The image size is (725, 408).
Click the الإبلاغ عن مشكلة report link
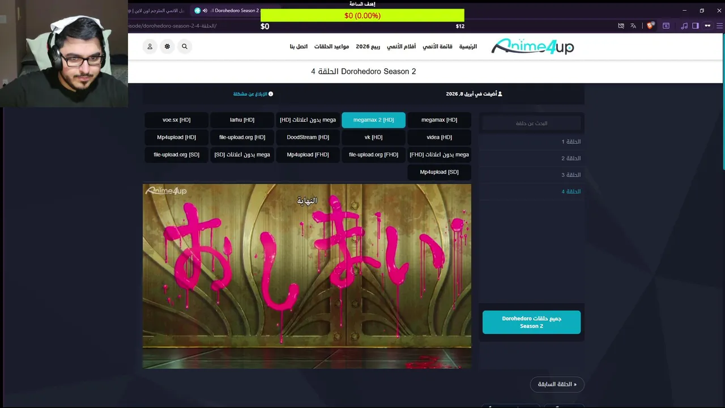coord(253,94)
